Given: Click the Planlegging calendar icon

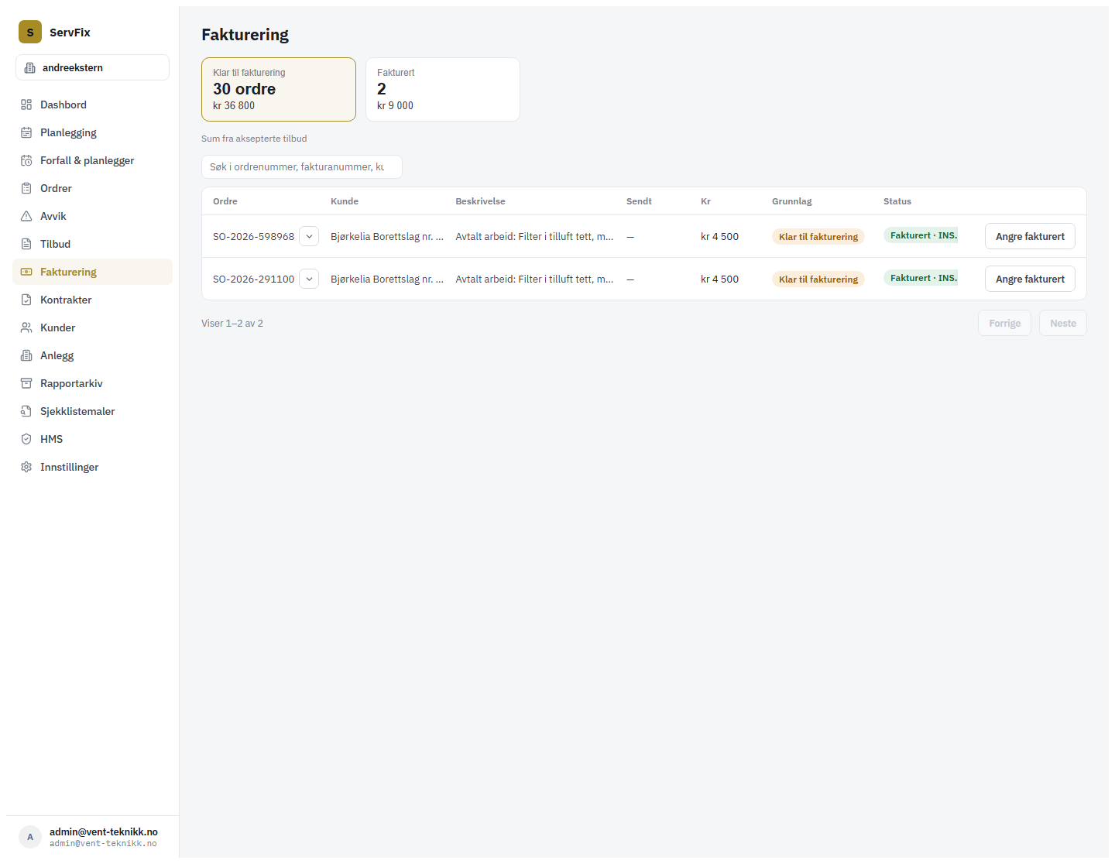Looking at the screenshot, I should tap(26, 132).
